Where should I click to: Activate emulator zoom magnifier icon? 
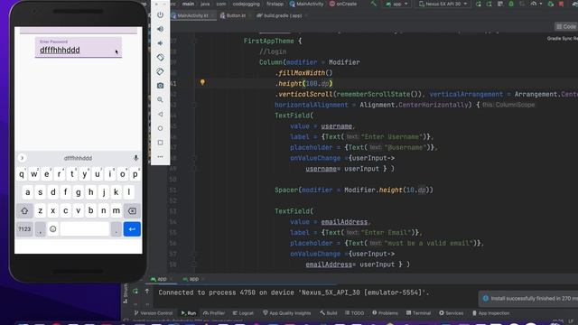[160, 100]
